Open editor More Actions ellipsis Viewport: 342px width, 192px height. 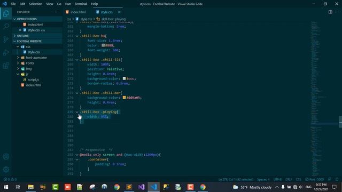point(337,12)
